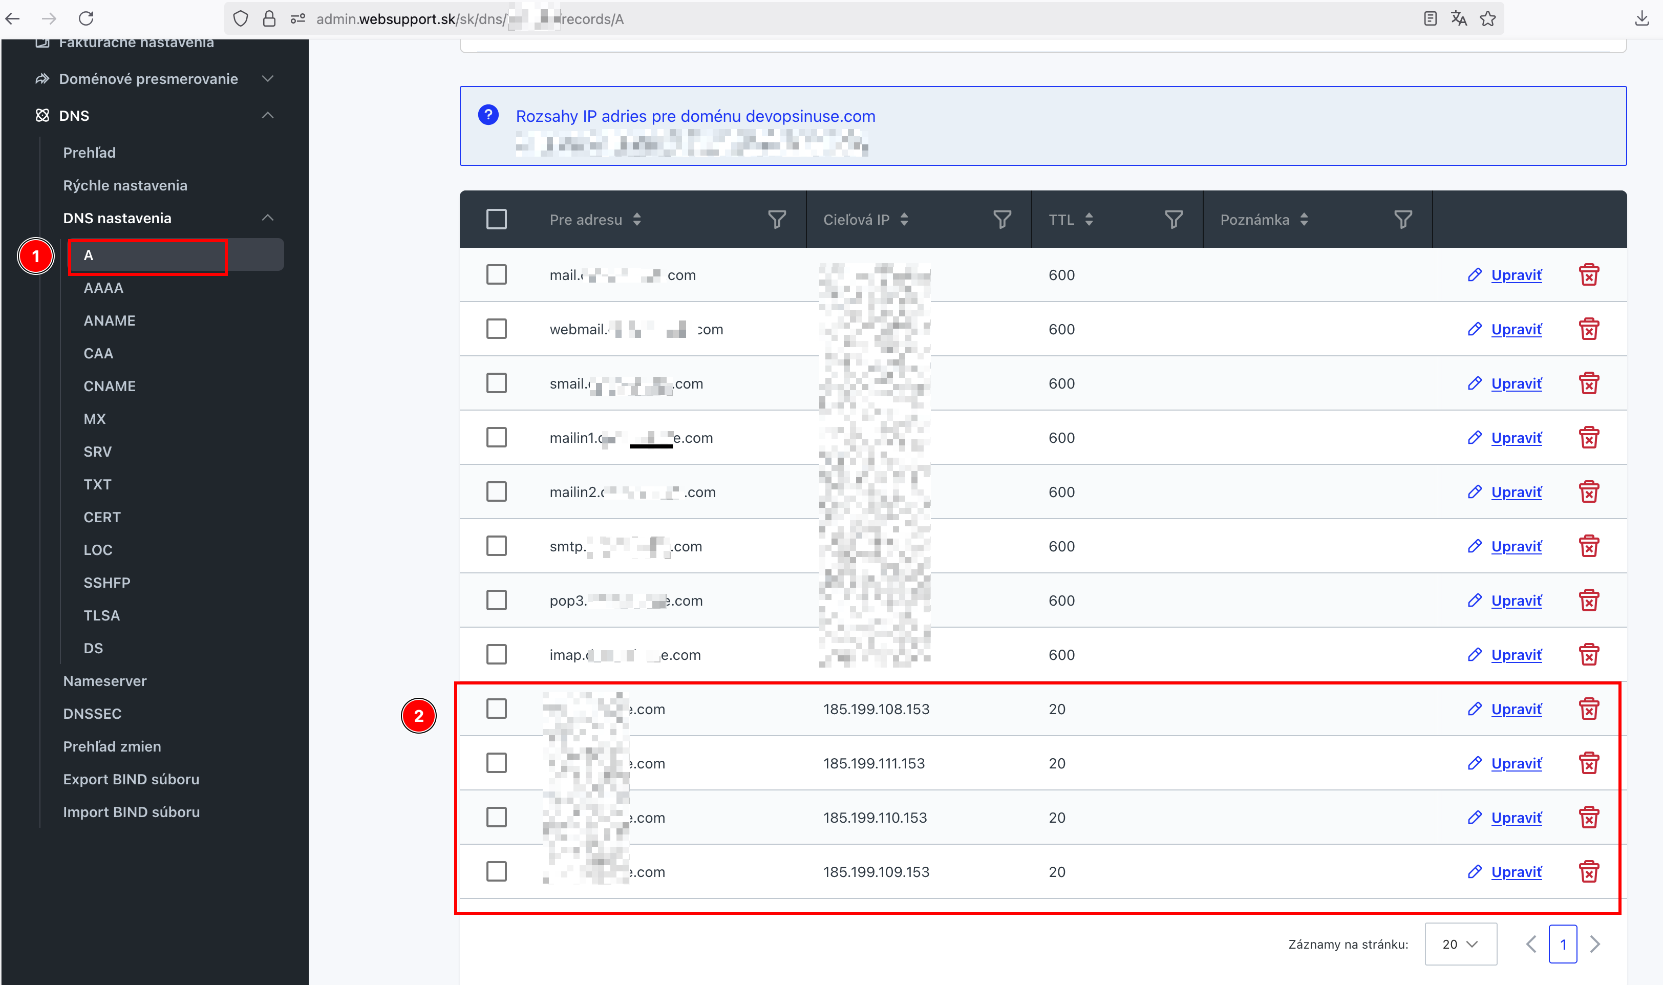Open filter for Cieľová IP column

(1001, 220)
